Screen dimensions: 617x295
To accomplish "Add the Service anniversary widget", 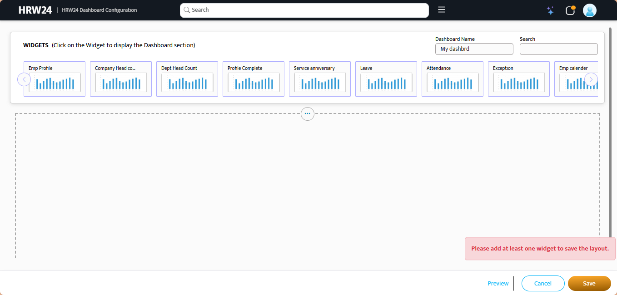I will point(320,79).
